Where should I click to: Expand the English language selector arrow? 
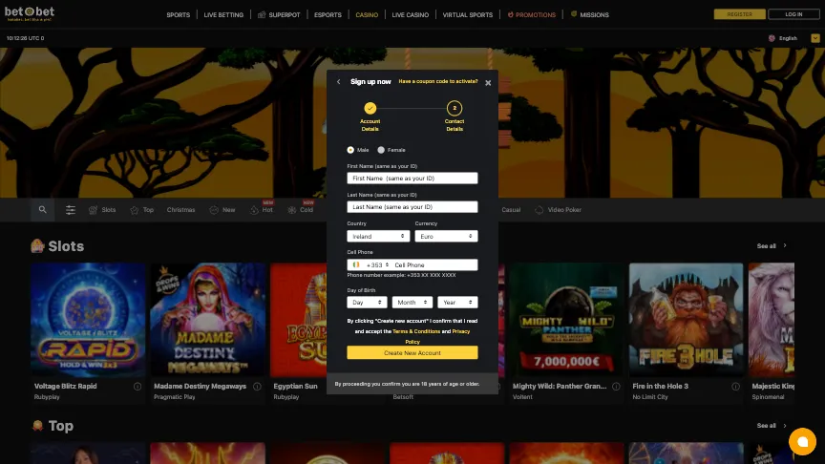[815, 38]
